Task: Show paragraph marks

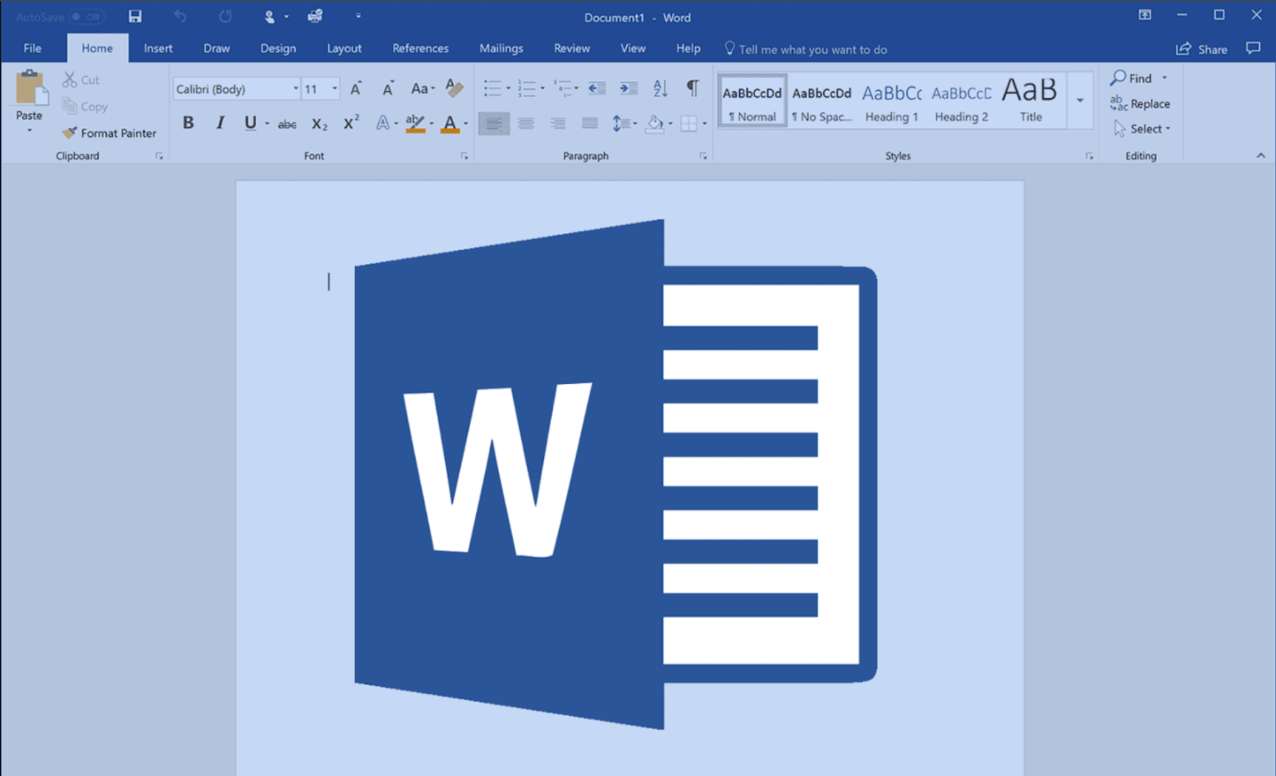Action: (693, 88)
